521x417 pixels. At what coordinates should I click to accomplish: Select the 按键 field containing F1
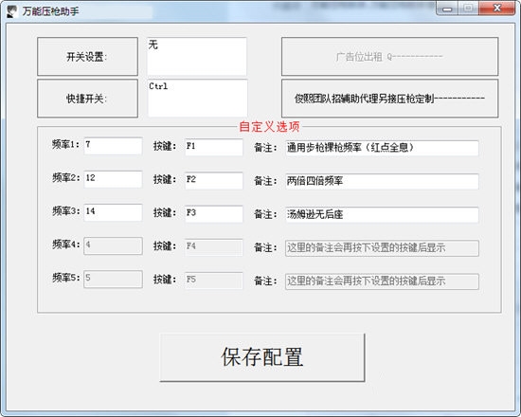click(x=214, y=147)
